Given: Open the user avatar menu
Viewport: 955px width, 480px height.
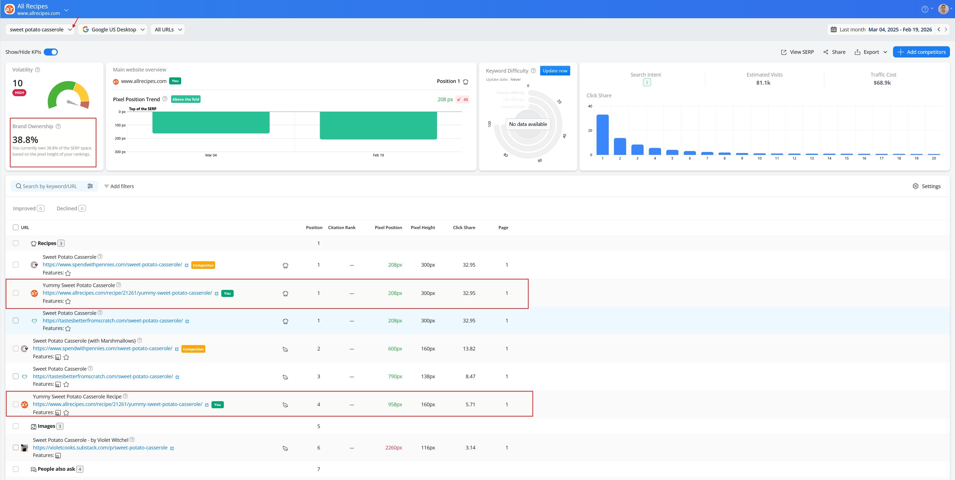Looking at the screenshot, I should click(x=943, y=9).
